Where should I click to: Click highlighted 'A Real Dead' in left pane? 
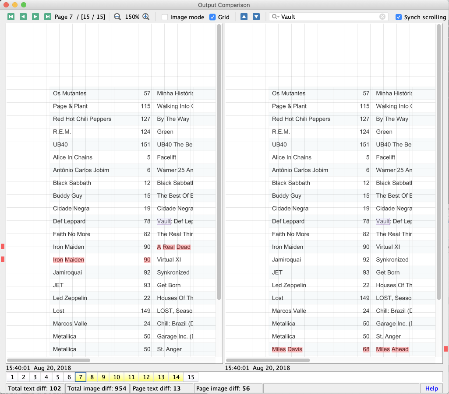coord(173,247)
